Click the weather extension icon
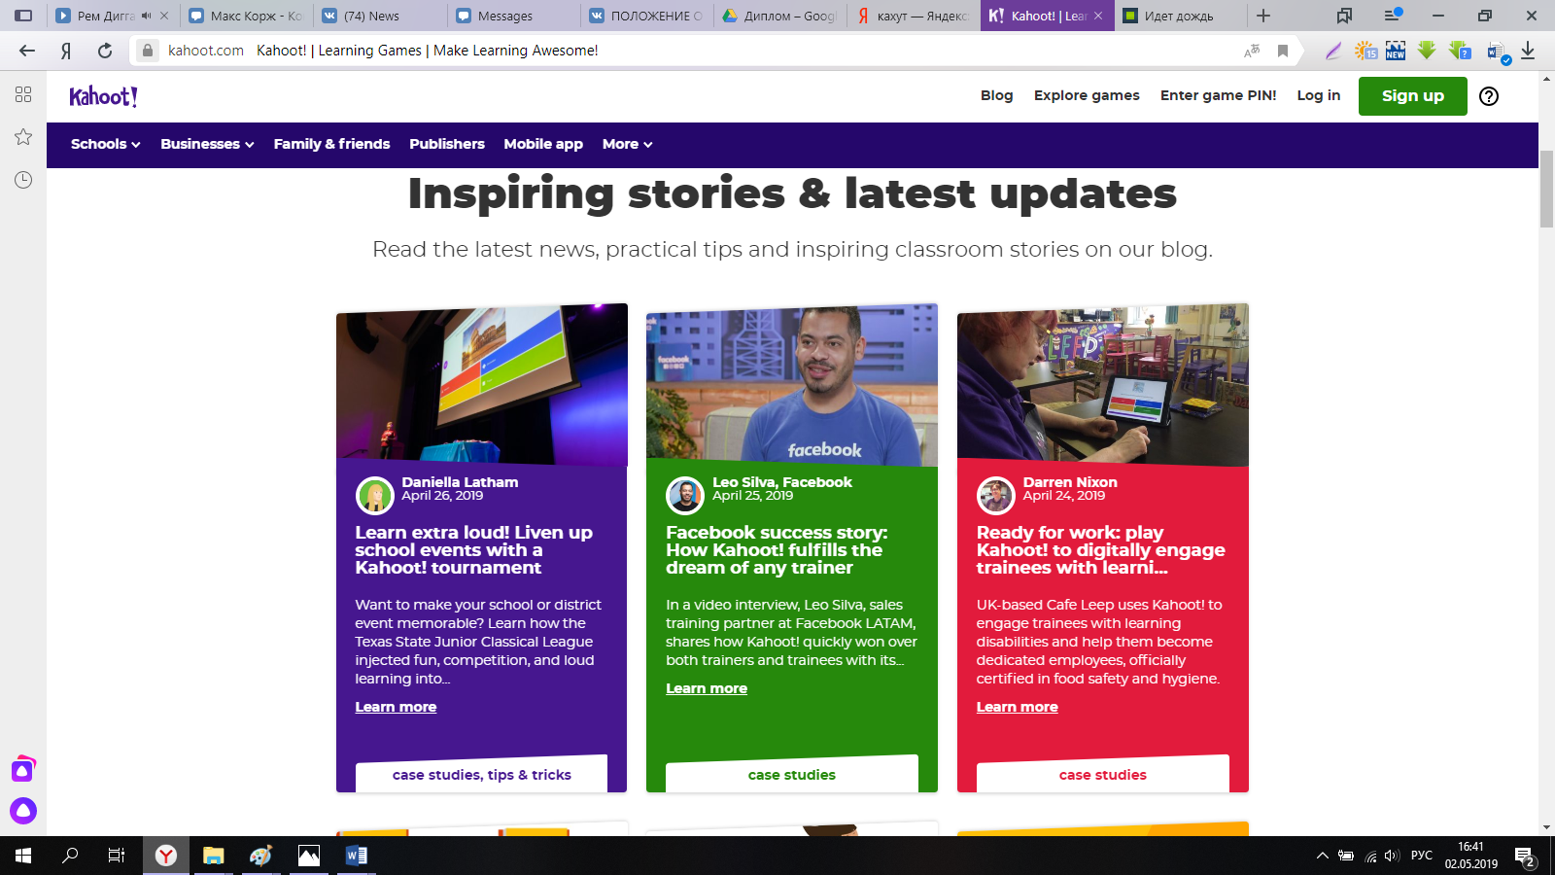Viewport: 1555px width, 875px height. pyautogui.click(x=1365, y=51)
